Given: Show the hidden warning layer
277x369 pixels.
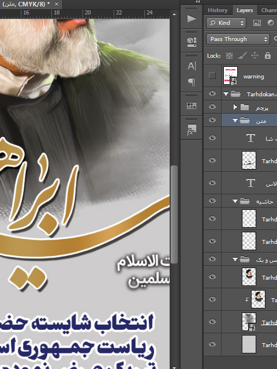Looking at the screenshot, I should 212,76.
